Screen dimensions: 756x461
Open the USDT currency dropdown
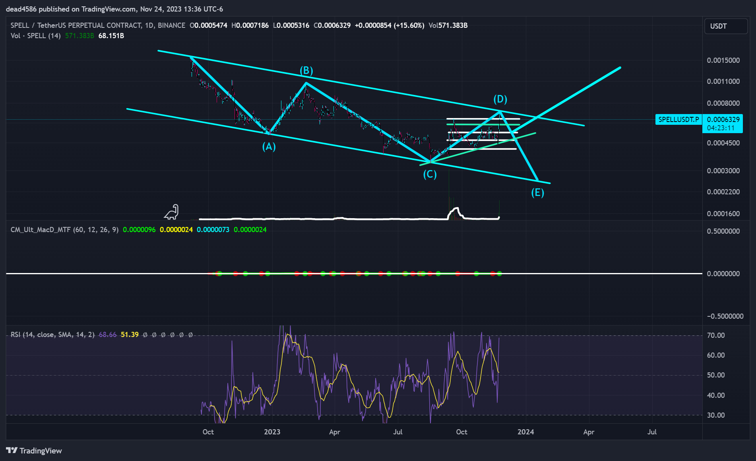pyautogui.click(x=726, y=26)
